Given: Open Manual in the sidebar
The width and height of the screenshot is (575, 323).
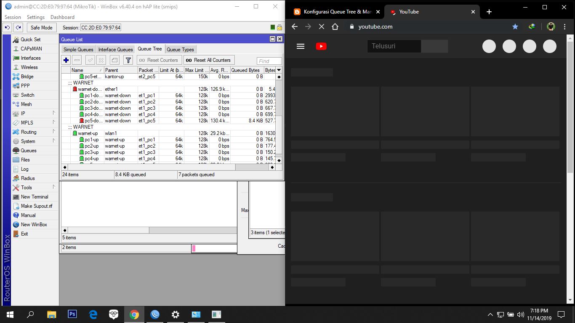Looking at the screenshot, I should pos(28,215).
